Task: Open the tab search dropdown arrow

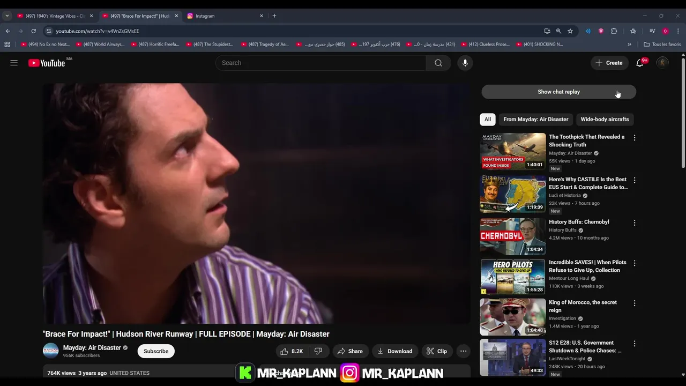Action: 7,16
